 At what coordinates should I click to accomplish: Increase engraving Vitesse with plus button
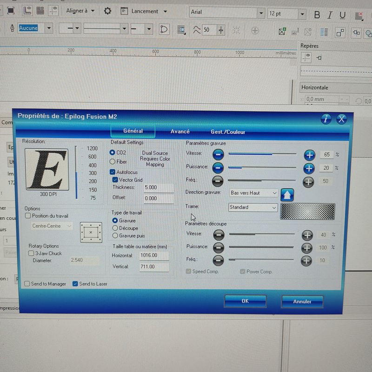click(309, 155)
